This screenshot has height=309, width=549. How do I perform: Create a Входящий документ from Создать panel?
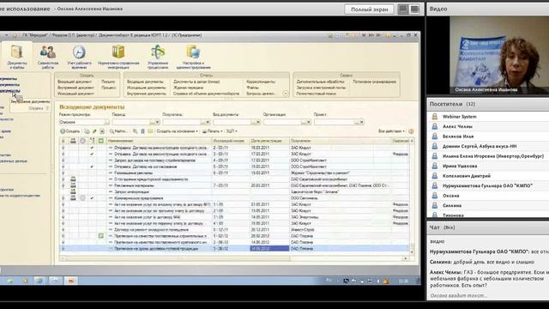[x=75, y=82]
